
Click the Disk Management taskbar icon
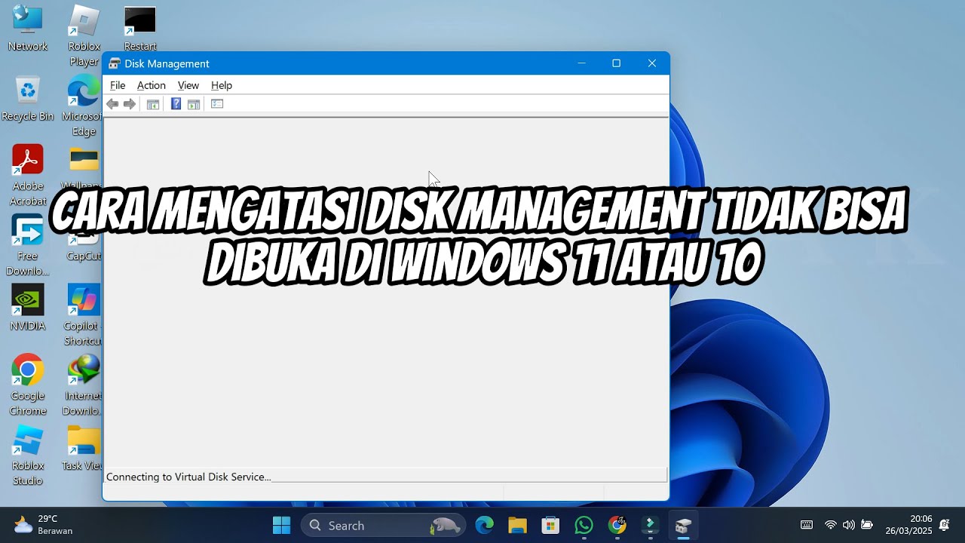pos(683,525)
